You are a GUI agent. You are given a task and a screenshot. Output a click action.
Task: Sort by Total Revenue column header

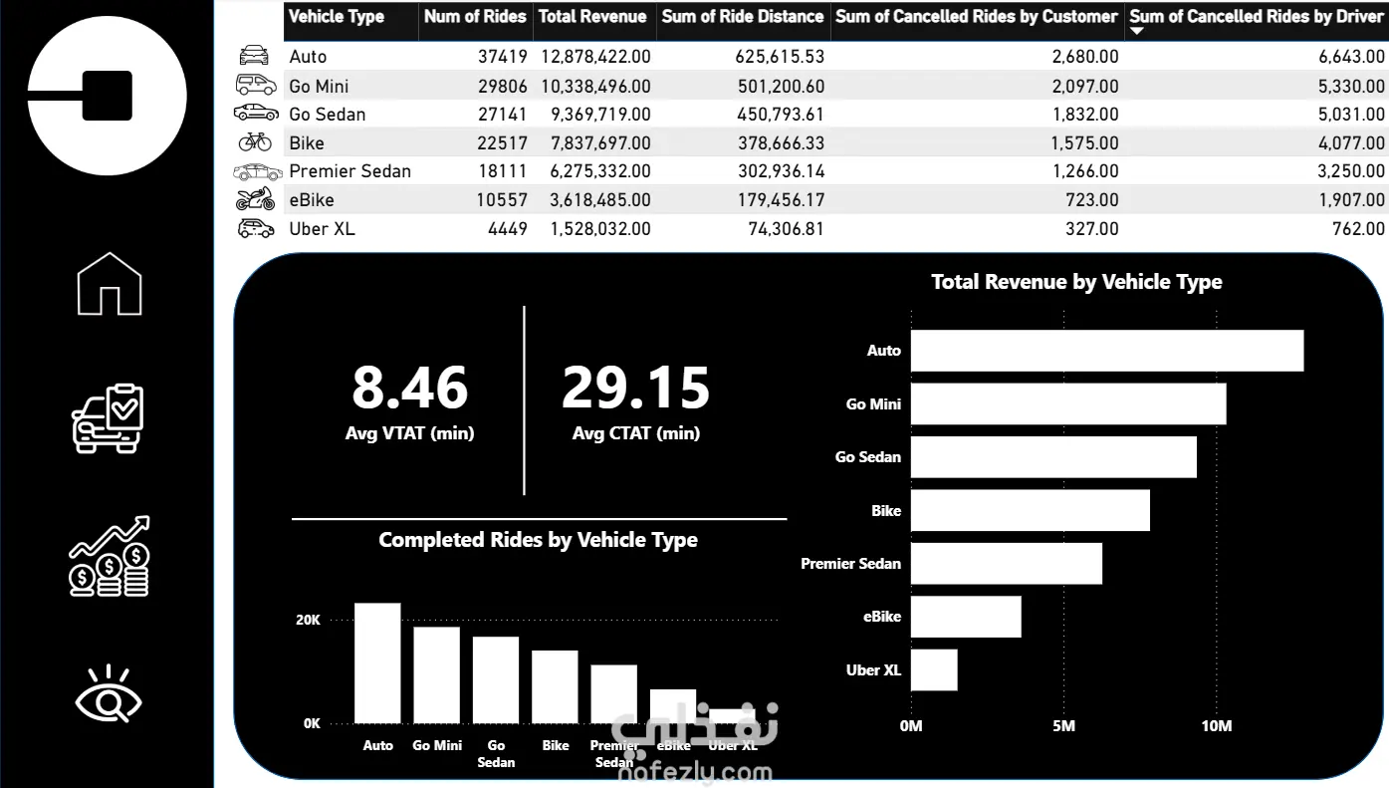click(x=592, y=17)
